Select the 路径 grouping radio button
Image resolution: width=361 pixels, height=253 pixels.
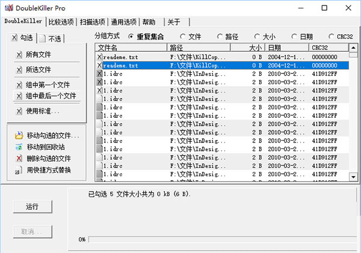(220, 37)
